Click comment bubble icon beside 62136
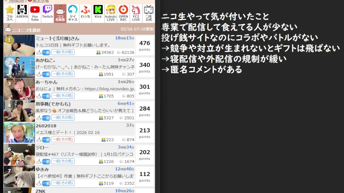Image resolution: width=344 pixels, height=193 pixels. (119, 52)
